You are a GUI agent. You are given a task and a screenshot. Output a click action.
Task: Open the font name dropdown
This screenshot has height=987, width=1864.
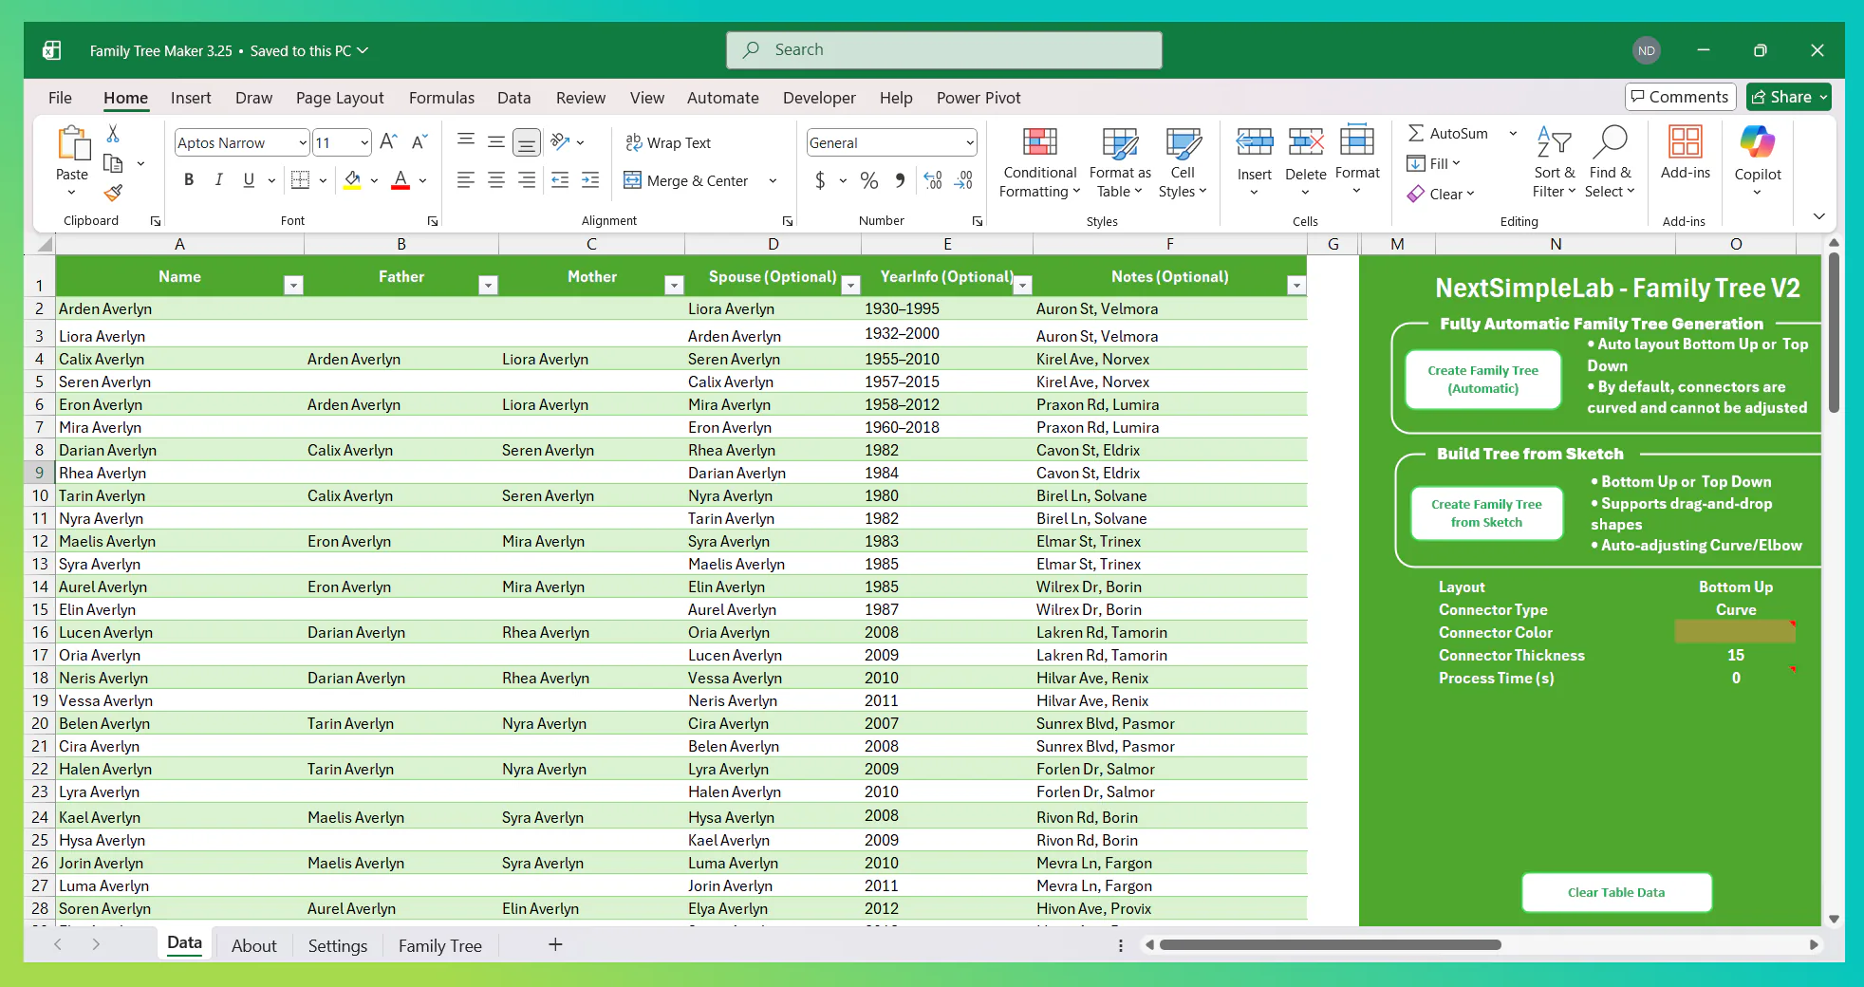click(302, 143)
